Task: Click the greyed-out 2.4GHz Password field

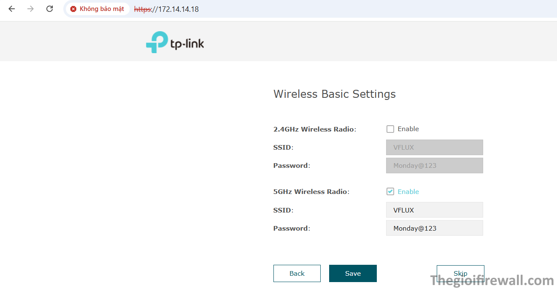Action: [434, 166]
